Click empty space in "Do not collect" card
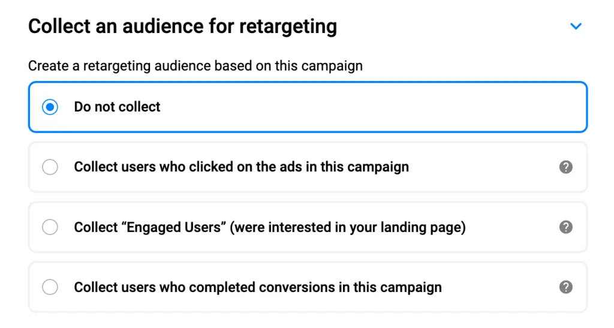The width and height of the screenshot is (614, 328). [x=372, y=107]
